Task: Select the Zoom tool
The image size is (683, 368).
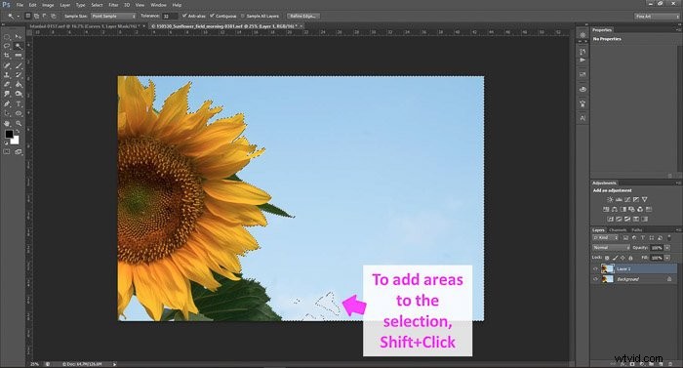Action: (x=19, y=123)
